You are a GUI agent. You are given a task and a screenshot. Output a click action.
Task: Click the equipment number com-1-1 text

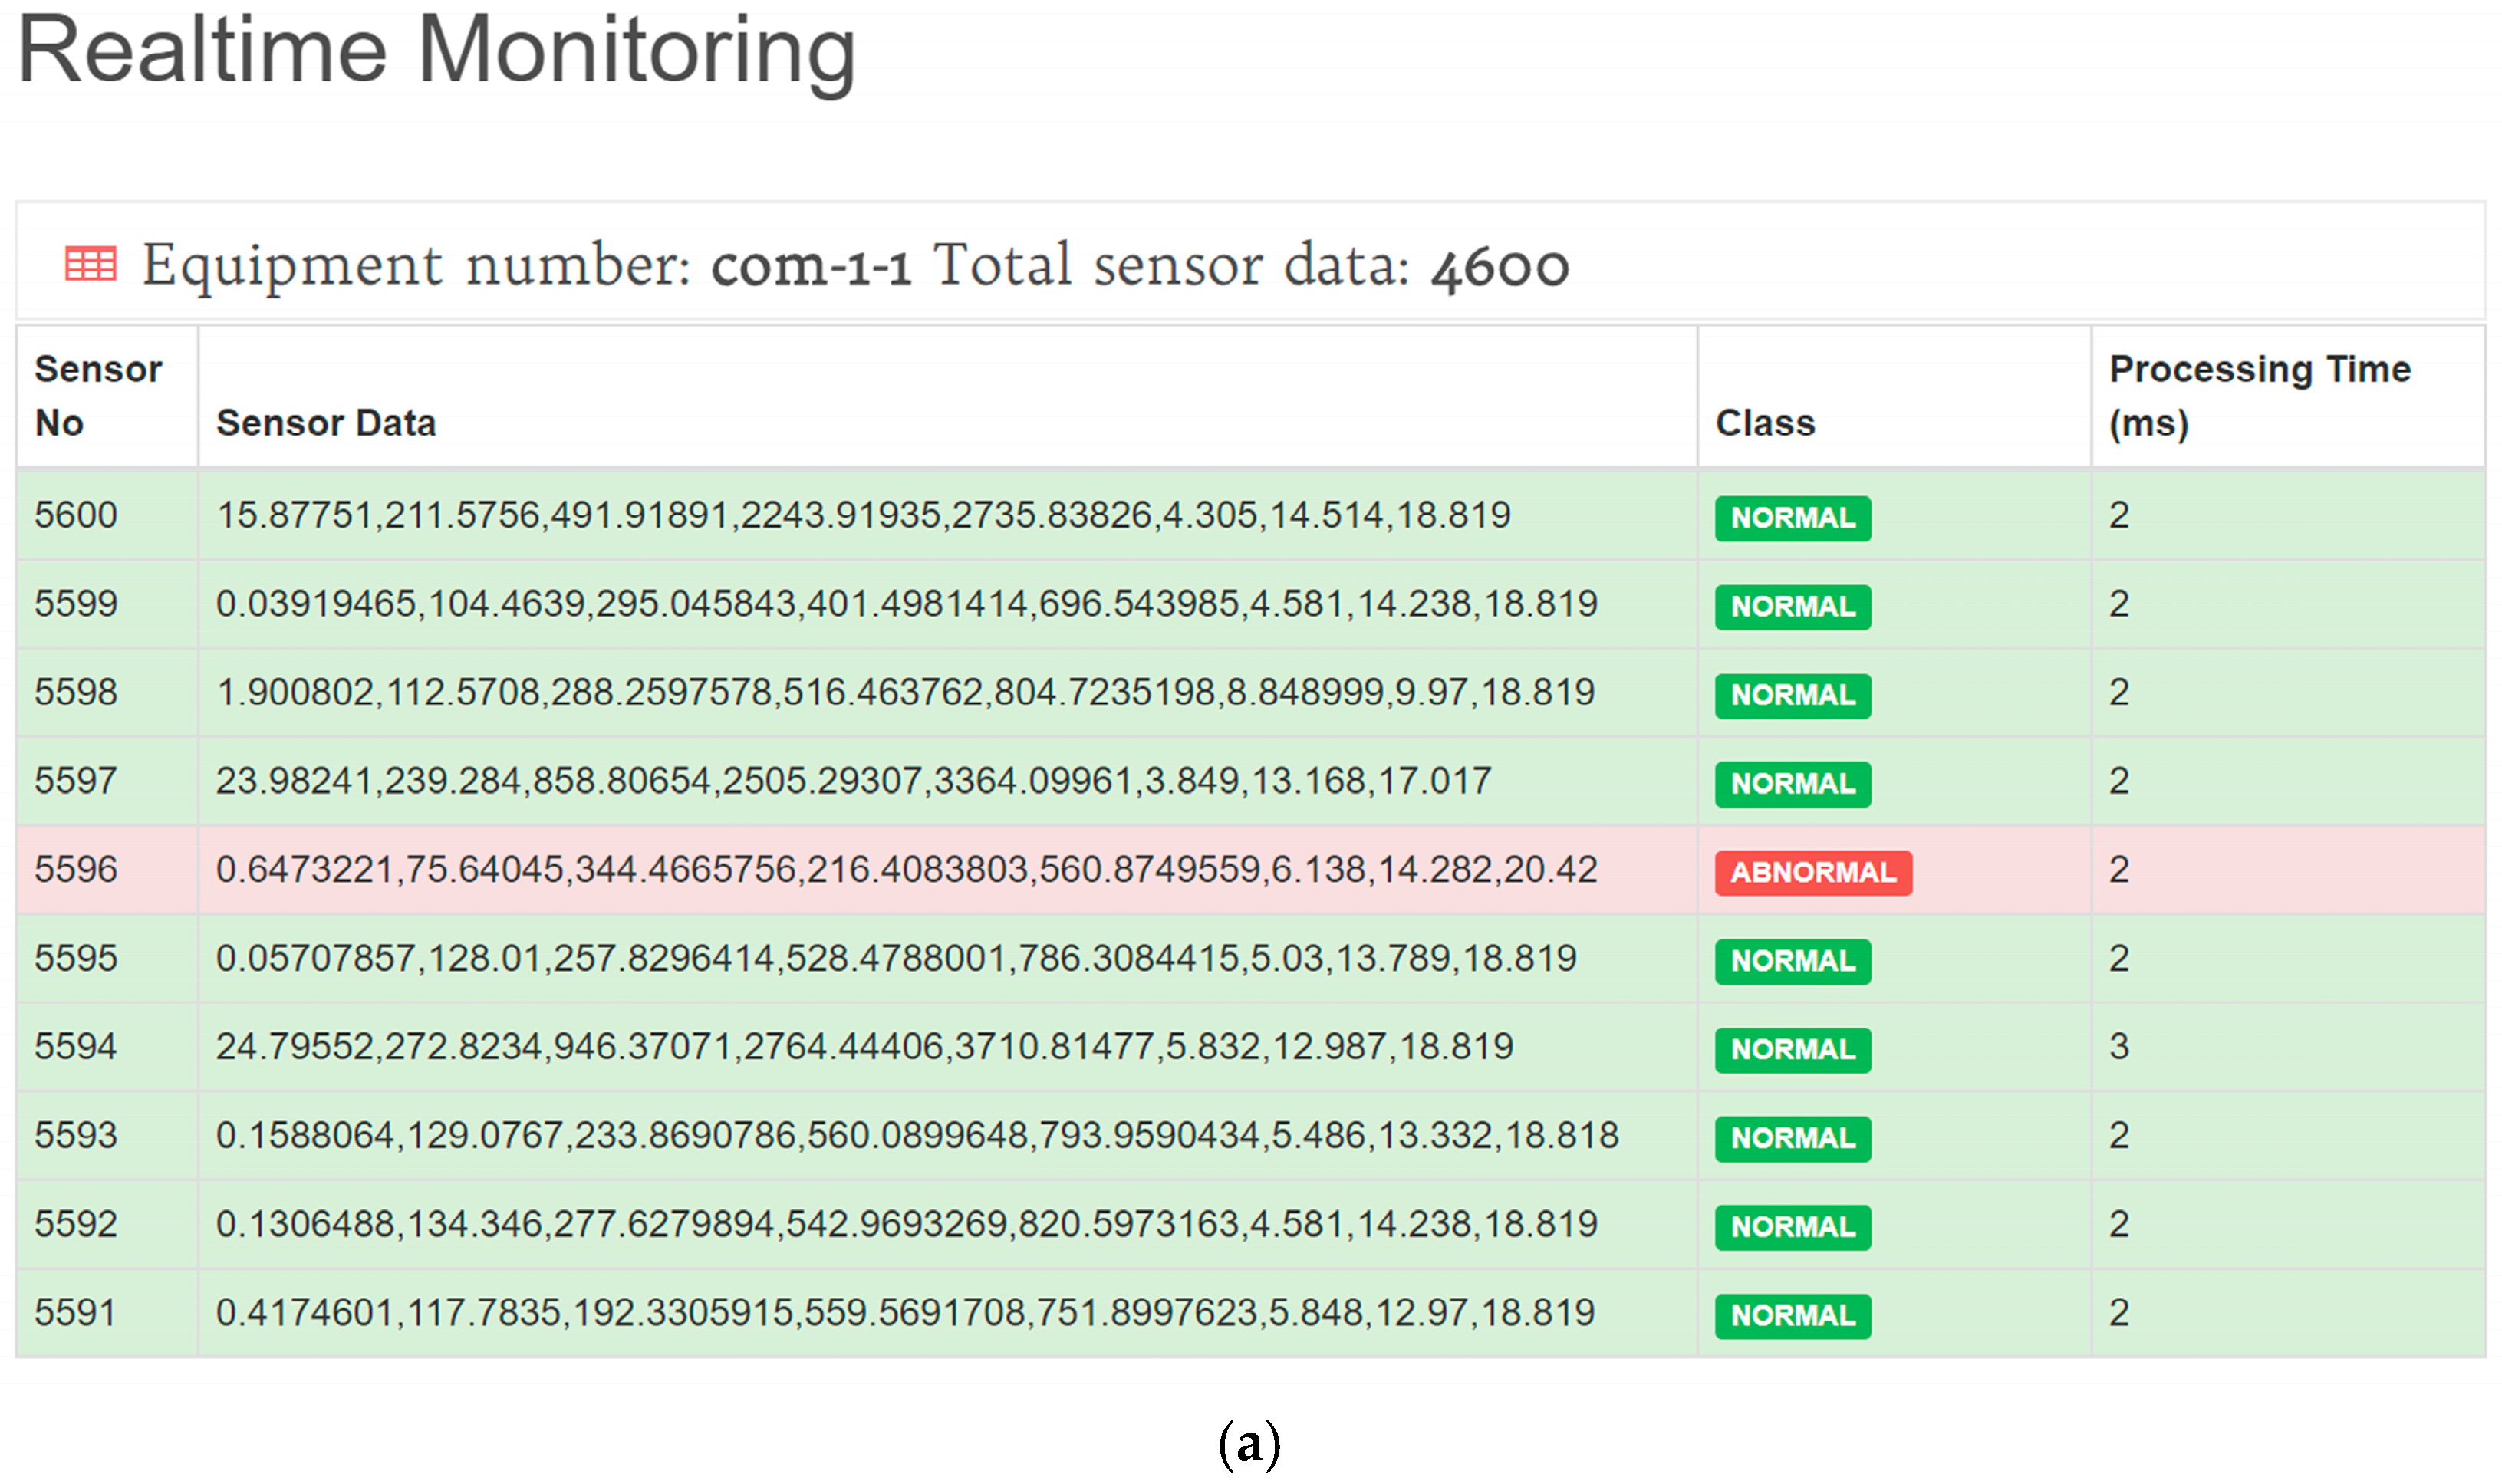pos(810,266)
